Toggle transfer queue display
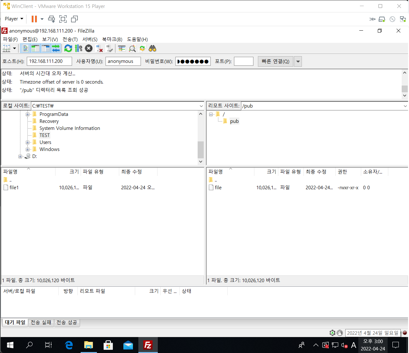The image size is (409, 353). (56, 49)
